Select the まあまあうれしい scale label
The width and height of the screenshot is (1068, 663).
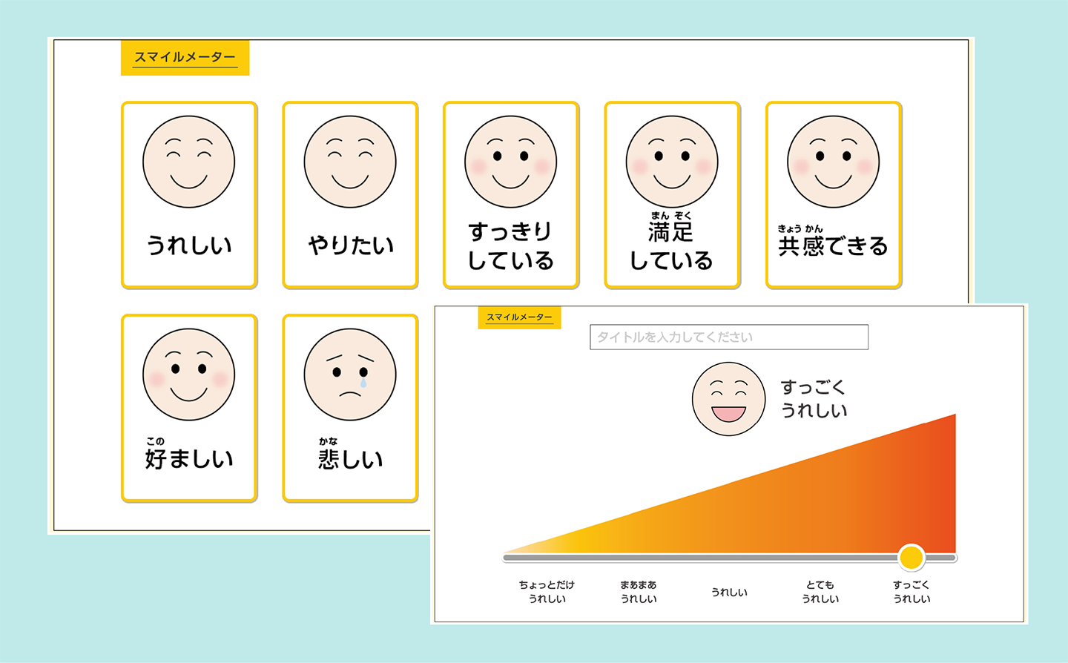[x=637, y=592]
